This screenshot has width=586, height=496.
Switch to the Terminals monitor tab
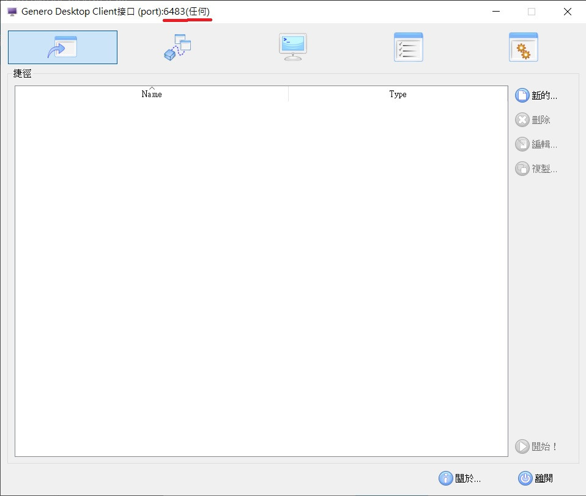292,48
